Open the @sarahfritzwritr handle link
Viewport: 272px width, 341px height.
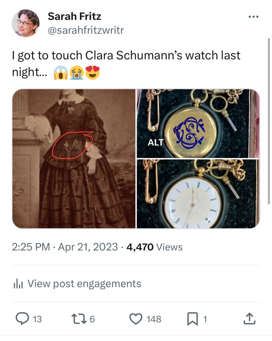click(86, 30)
